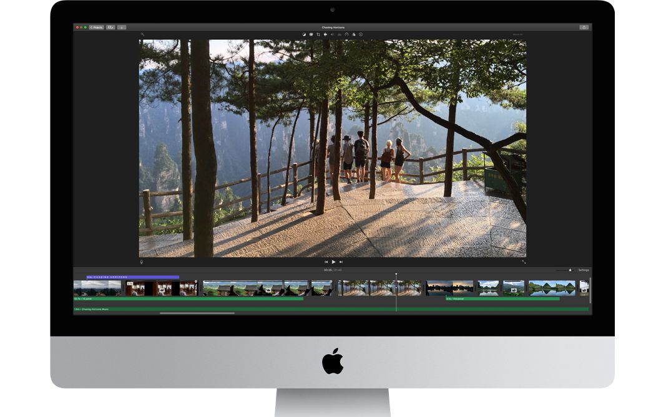Select the wide karst mountains reflection clip
This screenshot has width=666, height=417.
[552, 288]
